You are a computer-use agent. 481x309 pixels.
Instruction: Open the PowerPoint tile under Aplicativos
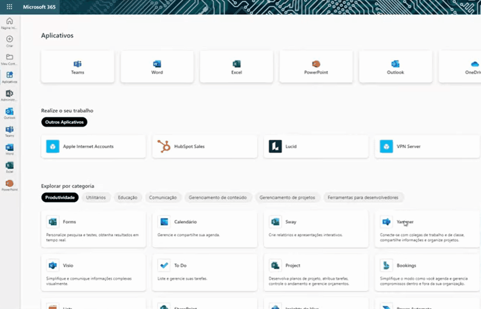(316, 67)
